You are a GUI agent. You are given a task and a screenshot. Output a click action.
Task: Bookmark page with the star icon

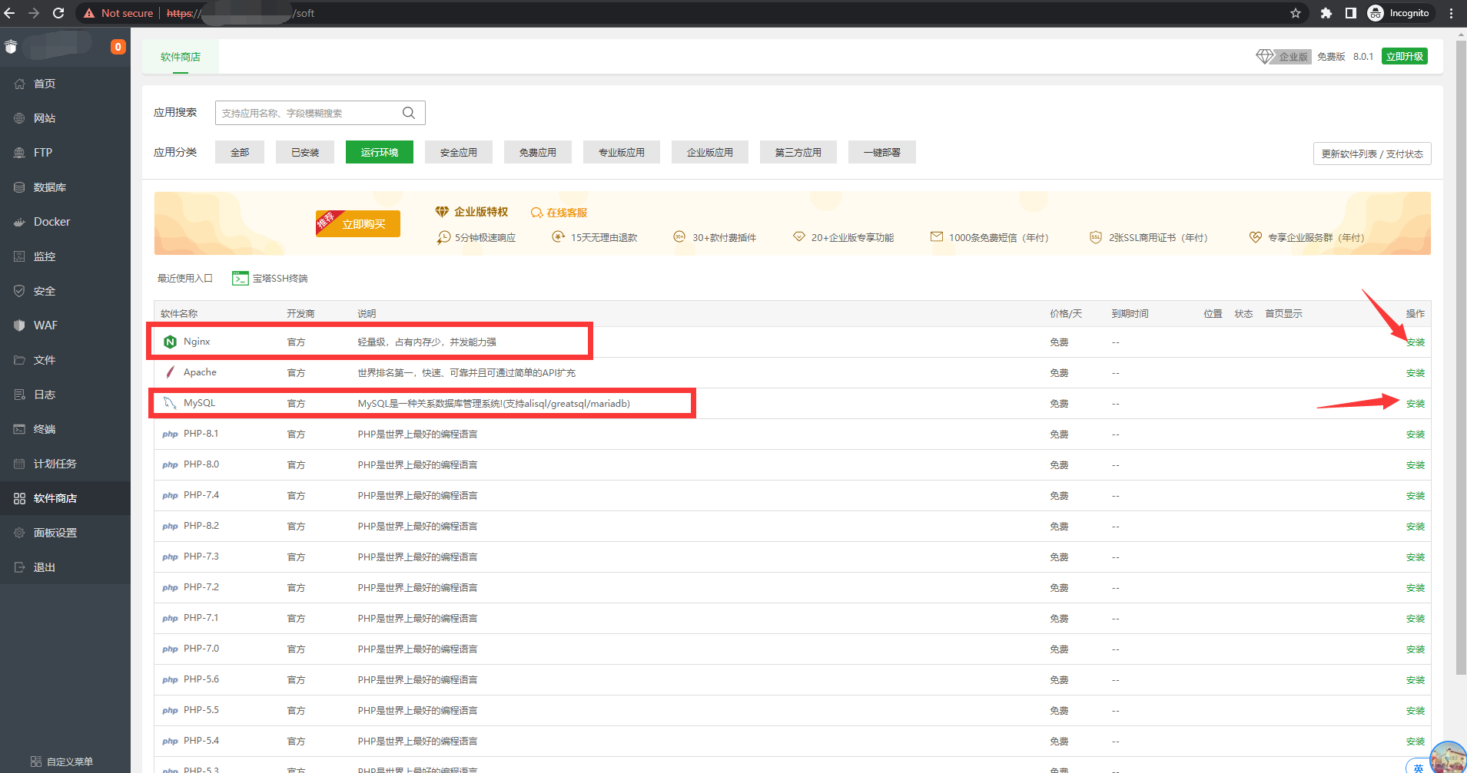click(x=1296, y=13)
